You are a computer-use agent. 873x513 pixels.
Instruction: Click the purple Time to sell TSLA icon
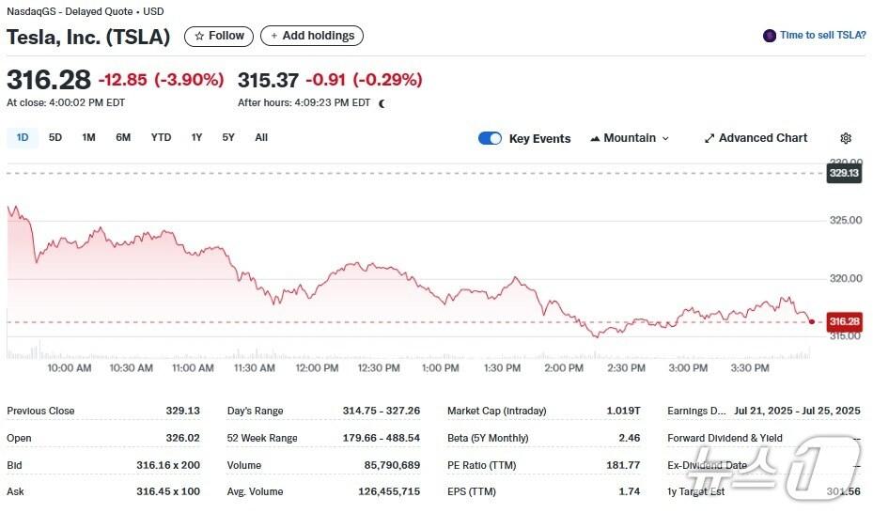click(770, 36)
